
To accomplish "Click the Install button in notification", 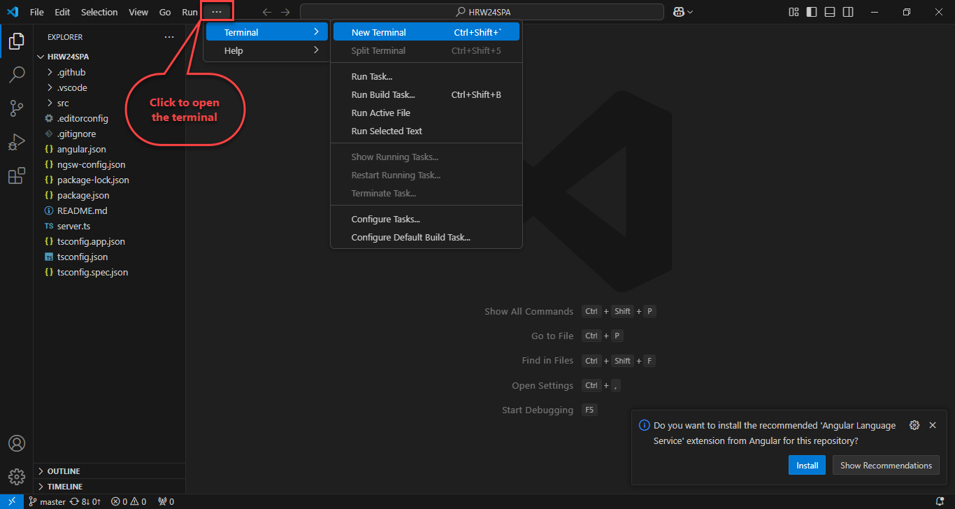I will (807, 465).
